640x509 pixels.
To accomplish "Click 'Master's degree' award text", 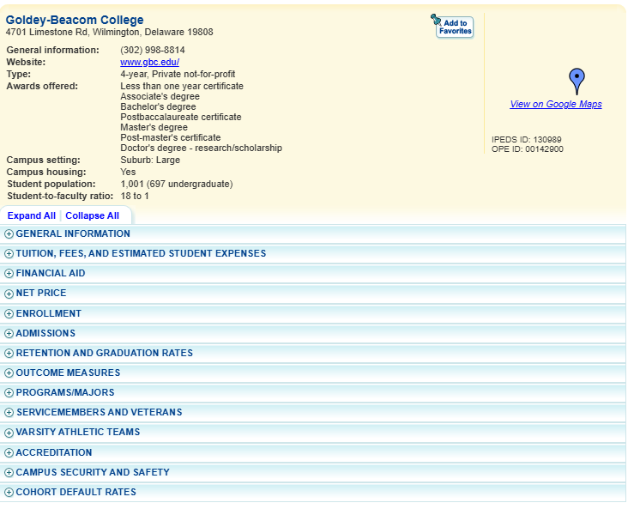I will 154,127.
